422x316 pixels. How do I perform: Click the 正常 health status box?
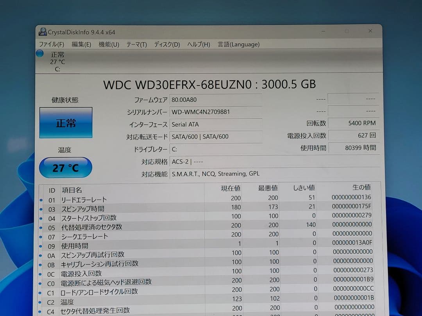(65, 122)
